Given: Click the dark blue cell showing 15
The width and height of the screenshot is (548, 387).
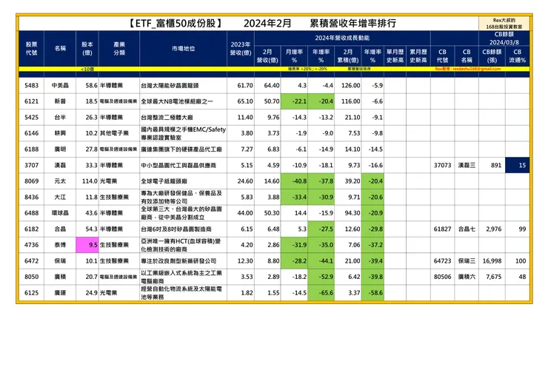Looking at the screenshot, I should [517, 165].
